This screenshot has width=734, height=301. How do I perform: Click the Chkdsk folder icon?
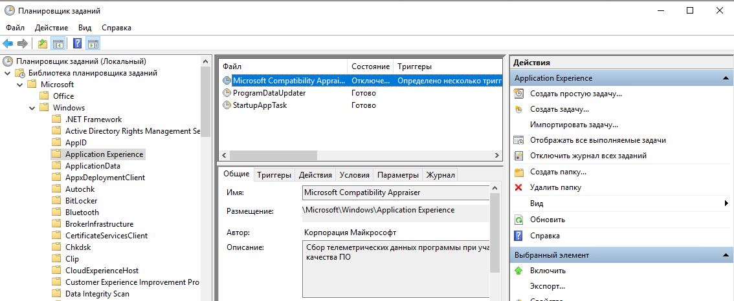[56, 247]
